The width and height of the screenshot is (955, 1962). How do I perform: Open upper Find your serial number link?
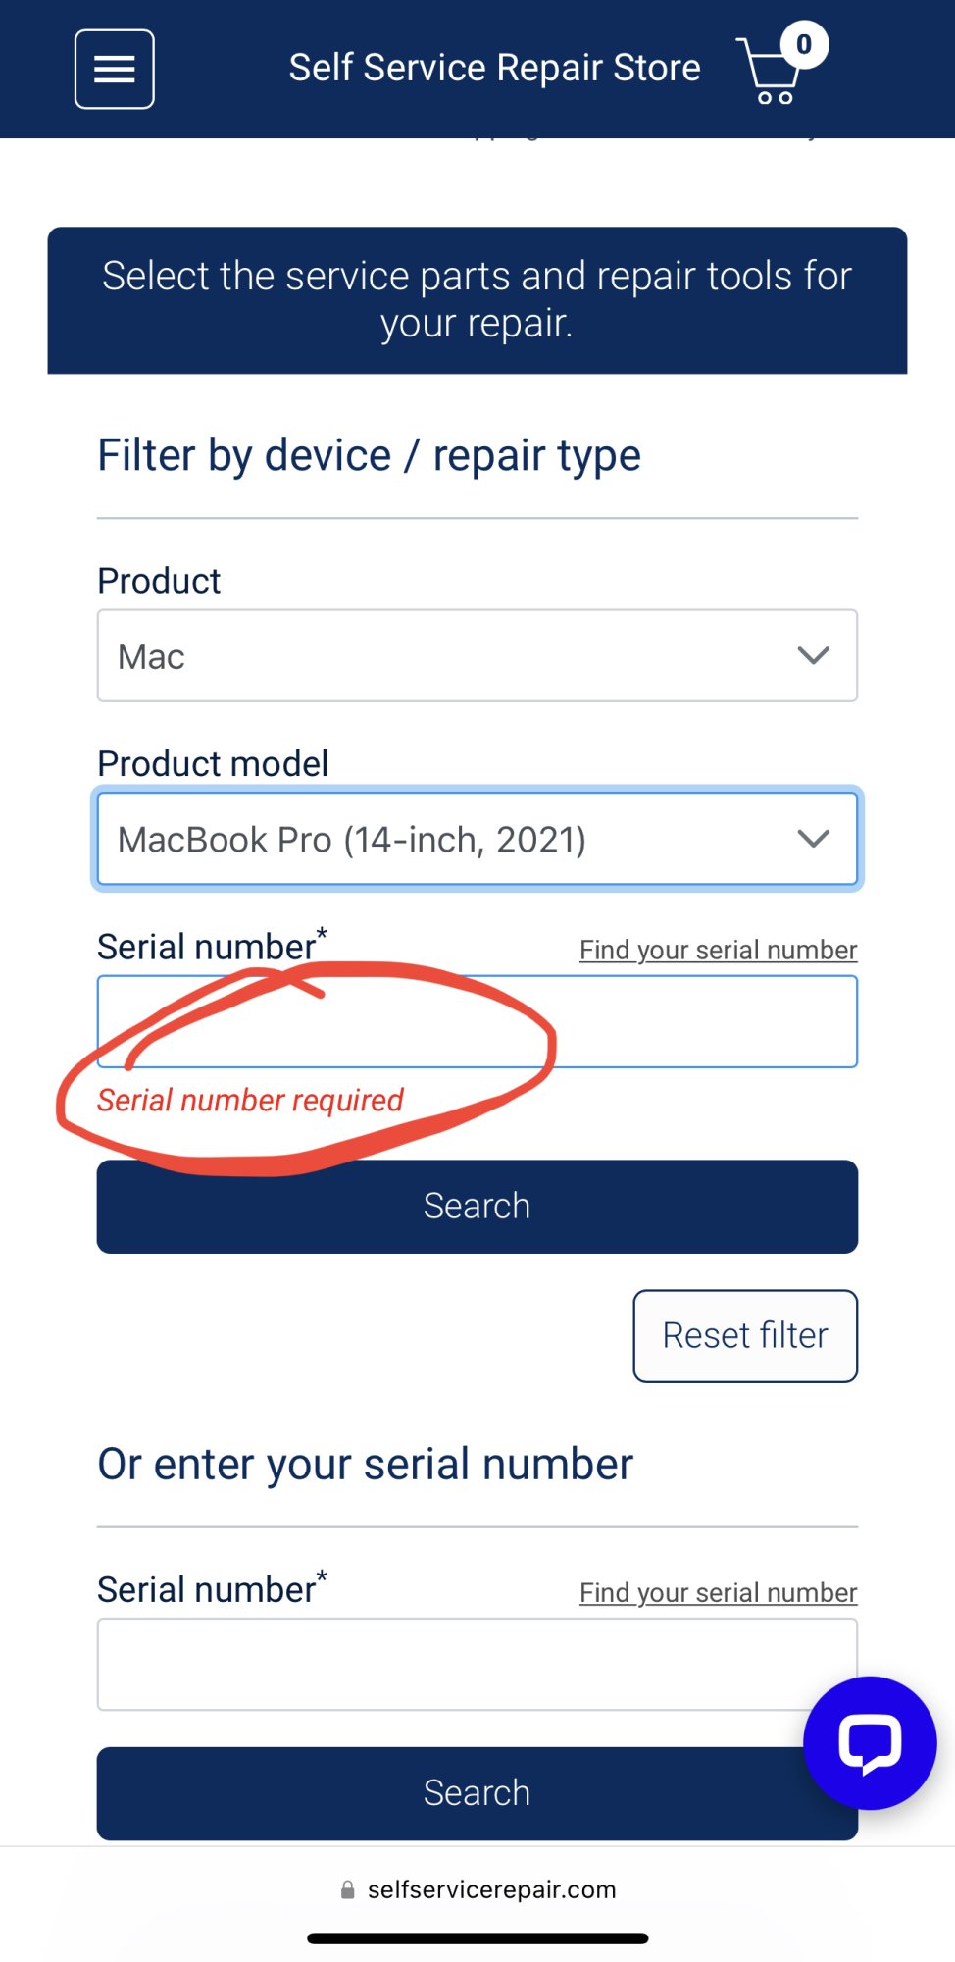click(718, 950)
